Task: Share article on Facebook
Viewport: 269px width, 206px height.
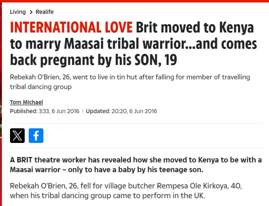Action: (x=36, y=135)
